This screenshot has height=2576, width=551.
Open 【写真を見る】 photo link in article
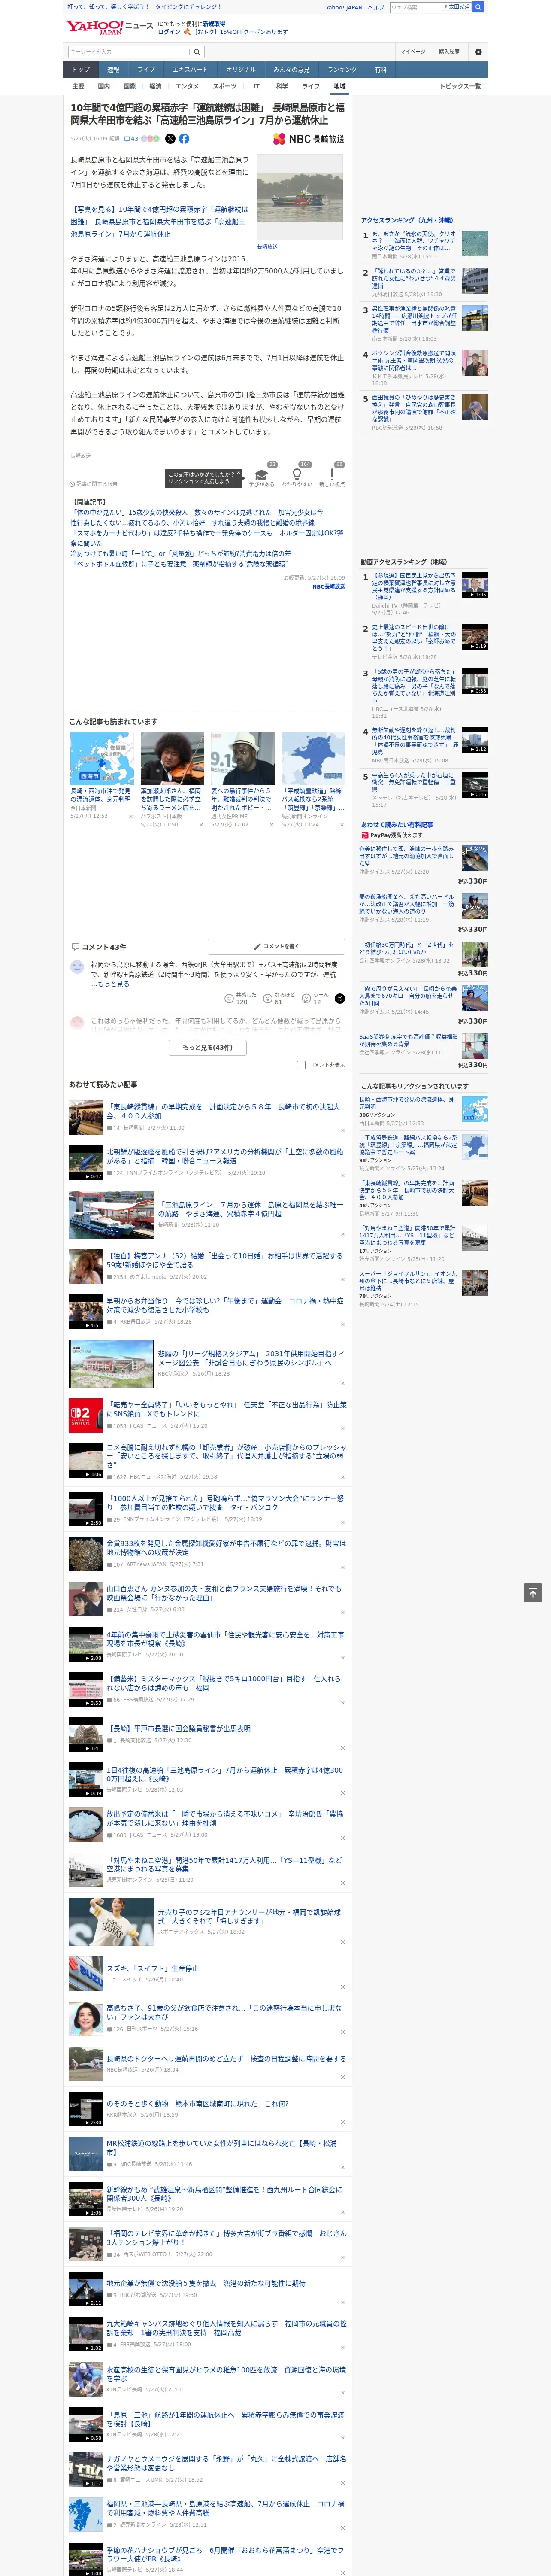point(159,222)
